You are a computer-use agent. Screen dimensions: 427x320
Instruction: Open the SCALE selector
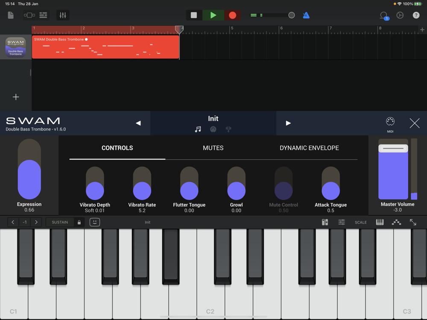[x=360, y=222]
